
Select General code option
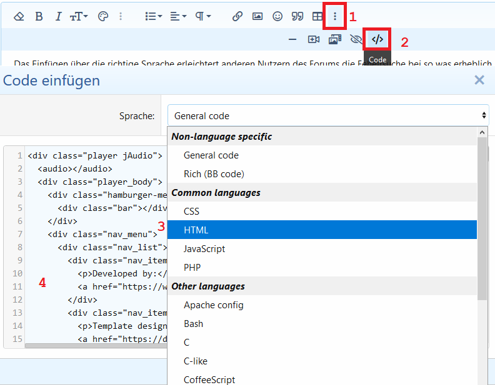click(x=322, y=155)
